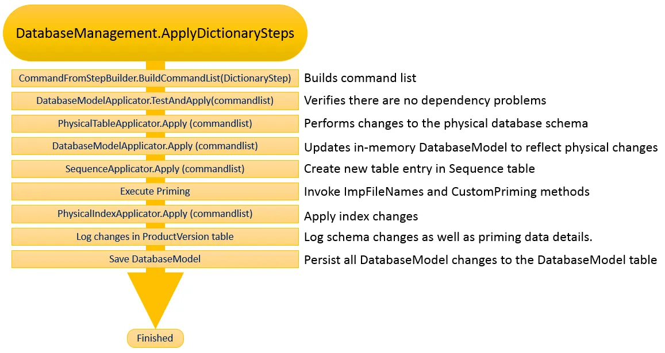Click the DatabaseModelApplicator.Apply (commandlist) step
Image resolution: width=665 pixels, height=353 pixels.
pos(155,146)
